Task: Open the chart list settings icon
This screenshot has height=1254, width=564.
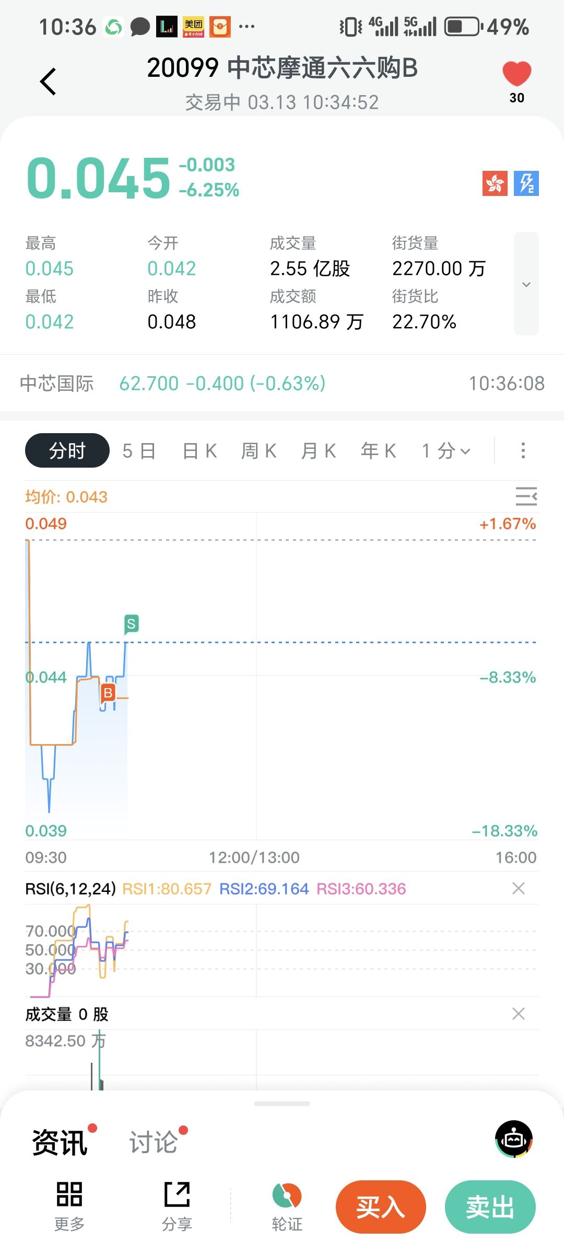Action: coord(526,496)
